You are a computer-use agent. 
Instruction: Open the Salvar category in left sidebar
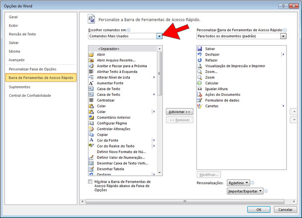[x=14, y=43]
